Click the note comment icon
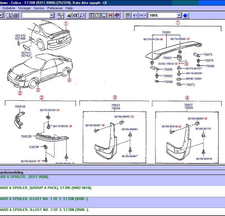The image size is (225, 216). [128, 15]
